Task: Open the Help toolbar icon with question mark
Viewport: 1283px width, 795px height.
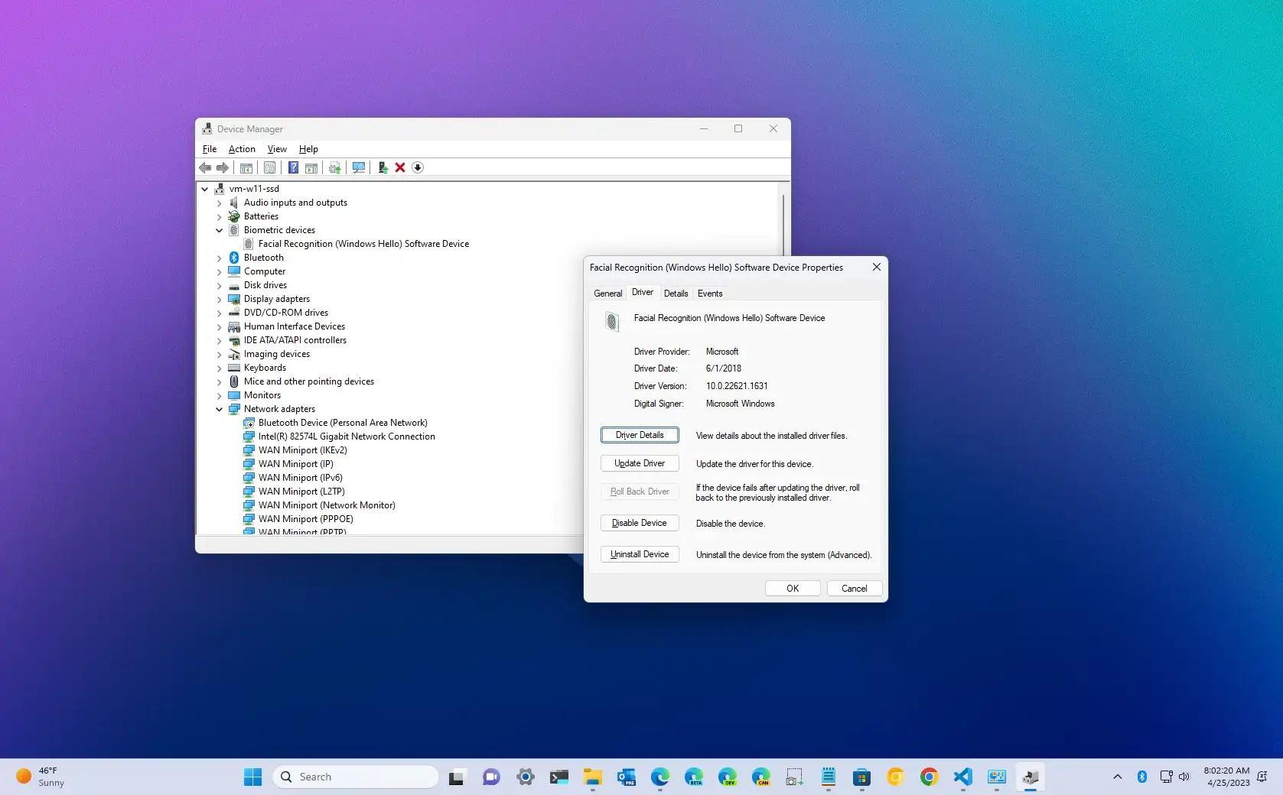Action: click(x=294, y=167)
